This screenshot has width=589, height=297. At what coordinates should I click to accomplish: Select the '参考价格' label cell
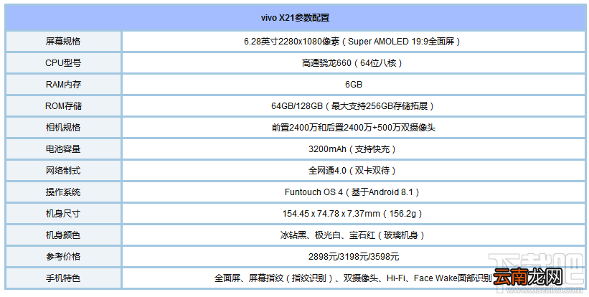click(63, 257)
